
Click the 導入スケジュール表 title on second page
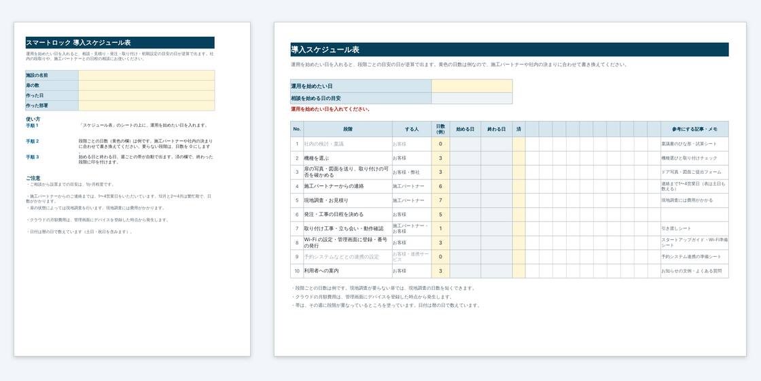coord(325,50)
